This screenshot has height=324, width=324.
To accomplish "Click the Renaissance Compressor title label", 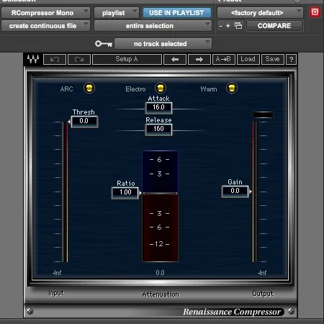I will click(x=232, y=312).
